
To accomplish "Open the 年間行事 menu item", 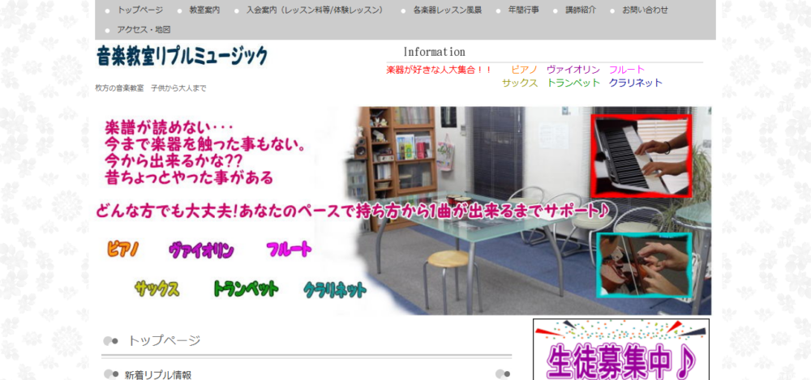I will point(523,10).
